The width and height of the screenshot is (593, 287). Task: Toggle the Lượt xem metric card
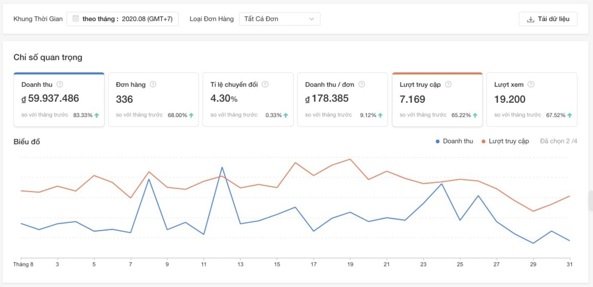532,100
